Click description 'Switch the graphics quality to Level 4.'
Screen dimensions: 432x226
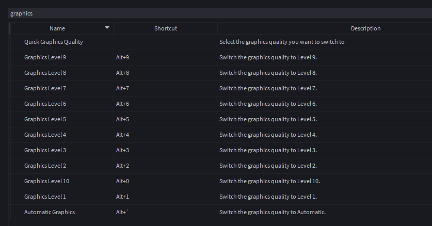point(268,135)
